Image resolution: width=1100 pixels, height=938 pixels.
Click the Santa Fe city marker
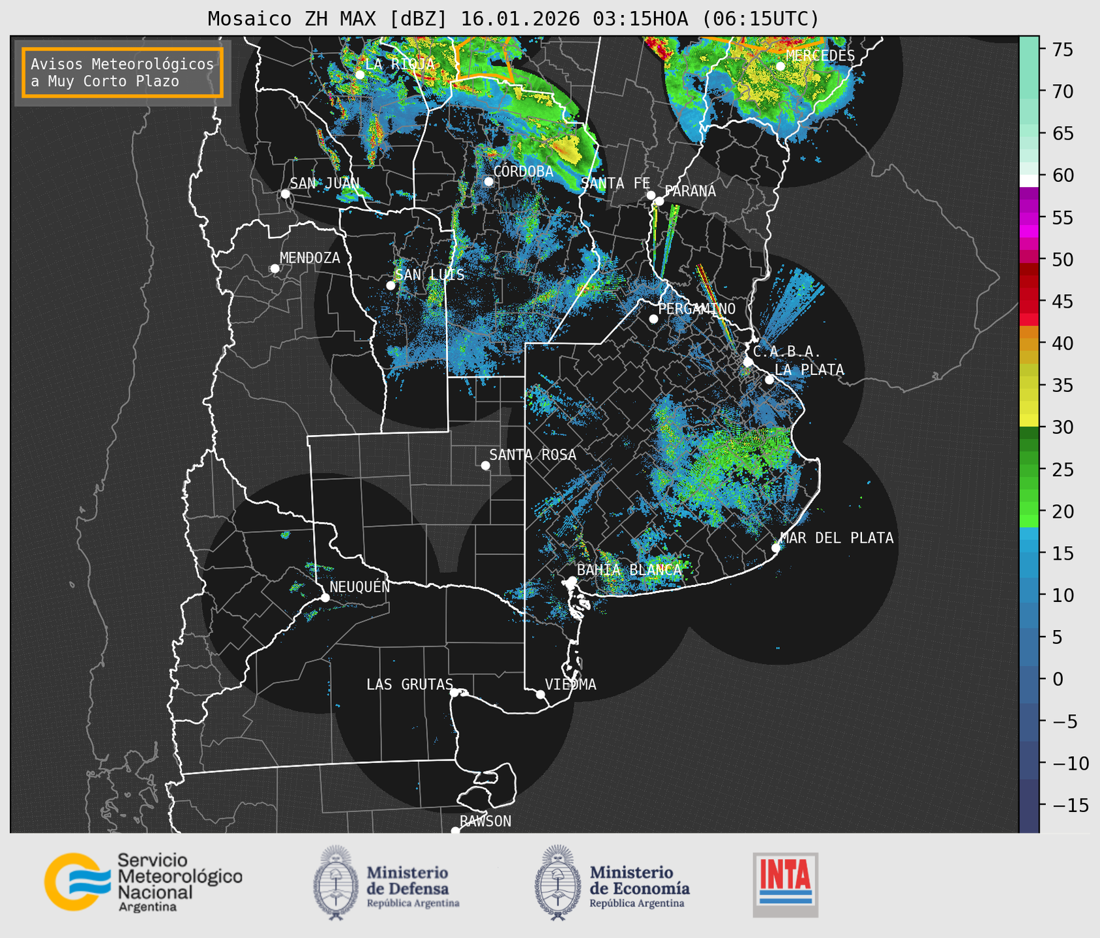pos(651,195)
